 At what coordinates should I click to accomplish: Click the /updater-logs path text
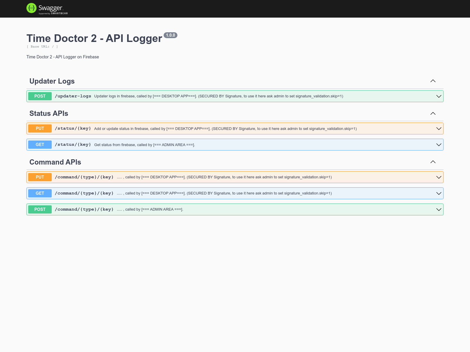point(73,96)
